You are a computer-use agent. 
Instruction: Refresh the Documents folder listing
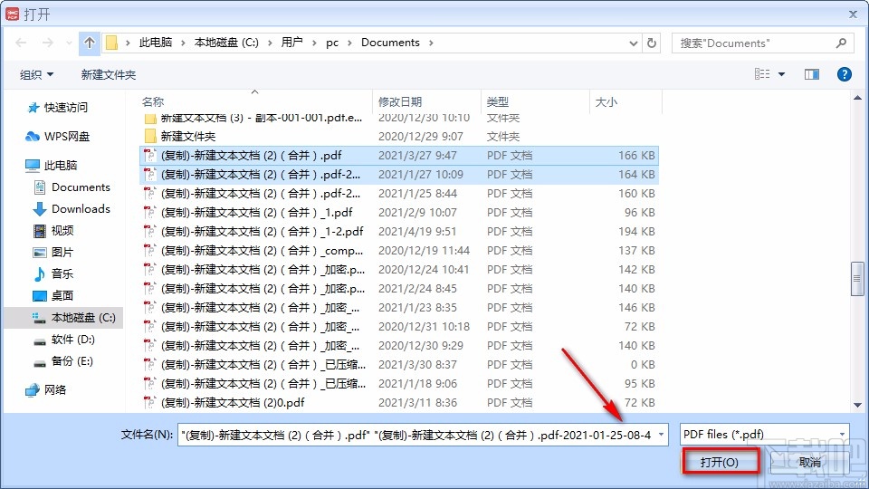click(652, 43)
